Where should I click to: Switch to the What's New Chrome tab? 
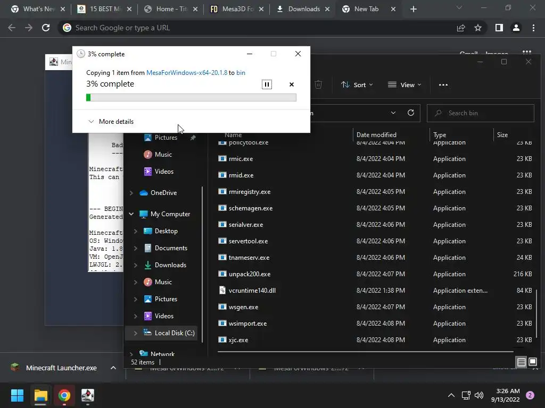point(38,9)
